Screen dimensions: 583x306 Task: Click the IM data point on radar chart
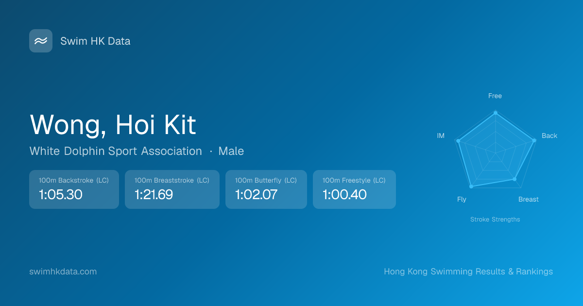point(459,141)
